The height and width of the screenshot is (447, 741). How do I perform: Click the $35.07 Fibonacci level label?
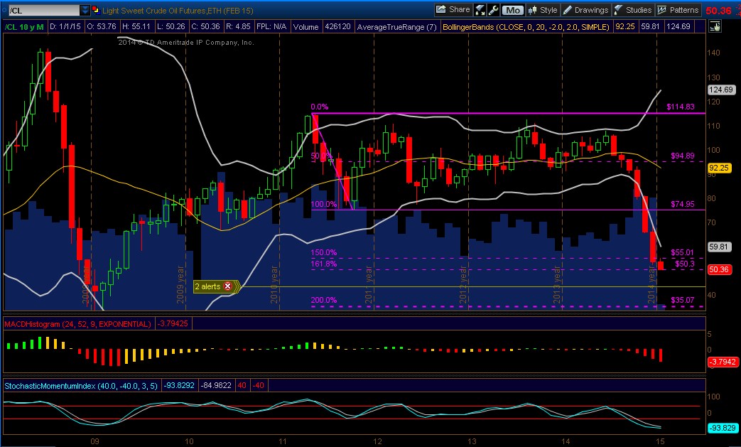683,300
